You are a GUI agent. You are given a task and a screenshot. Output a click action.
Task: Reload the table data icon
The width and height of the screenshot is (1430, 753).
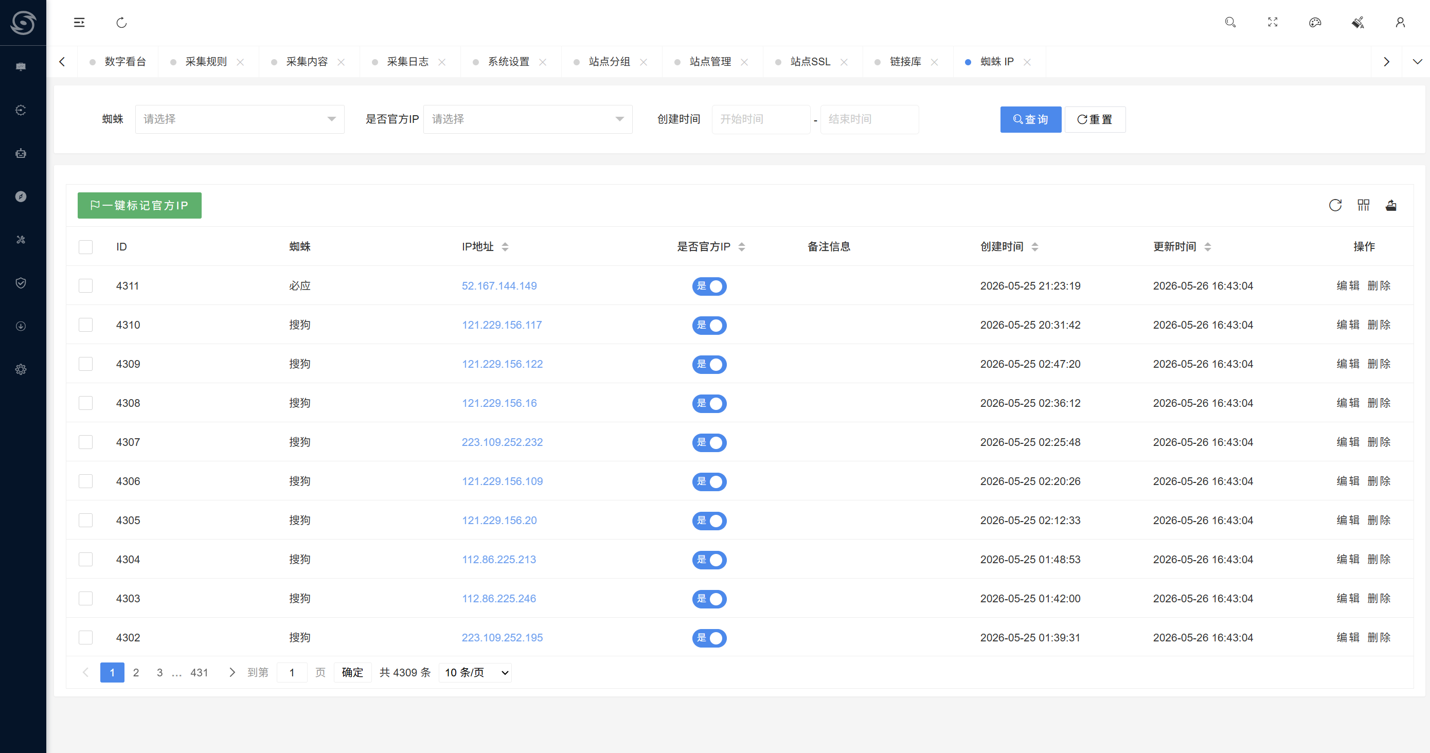click(1335, 205)
